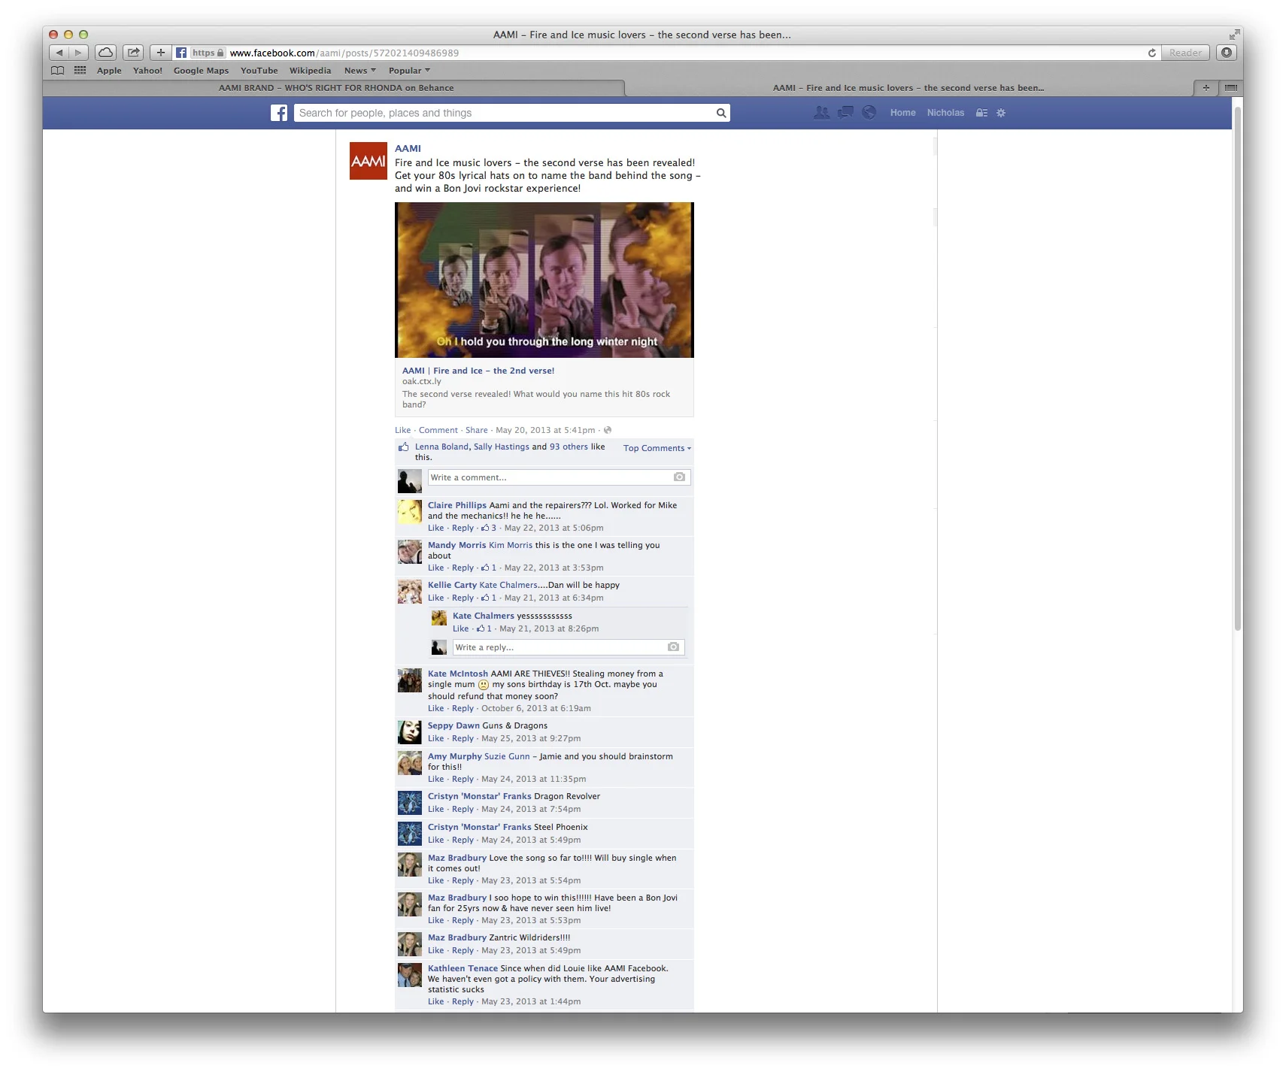
Task: Attach photo via comment camera icon
Action: coord(679,477)
